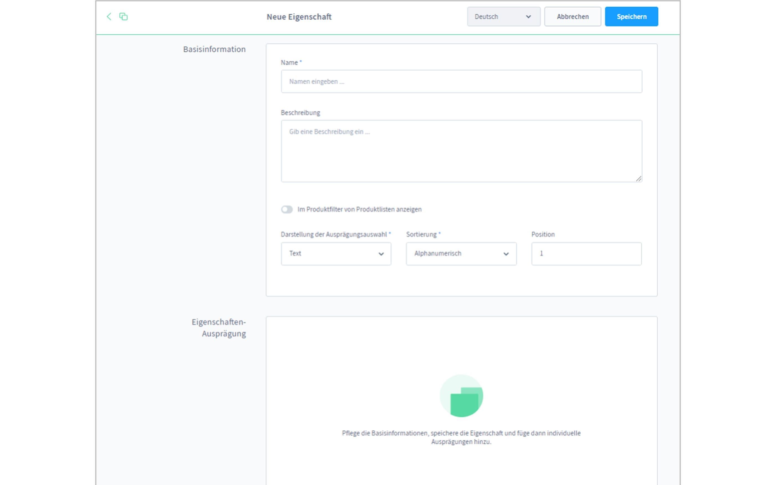Click the duplicate icon next to the back arrow
The image size is (776, 485).
tap(123, 17)
